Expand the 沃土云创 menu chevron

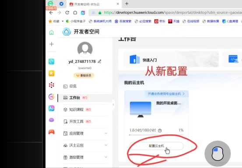click(x=106, y=145)
